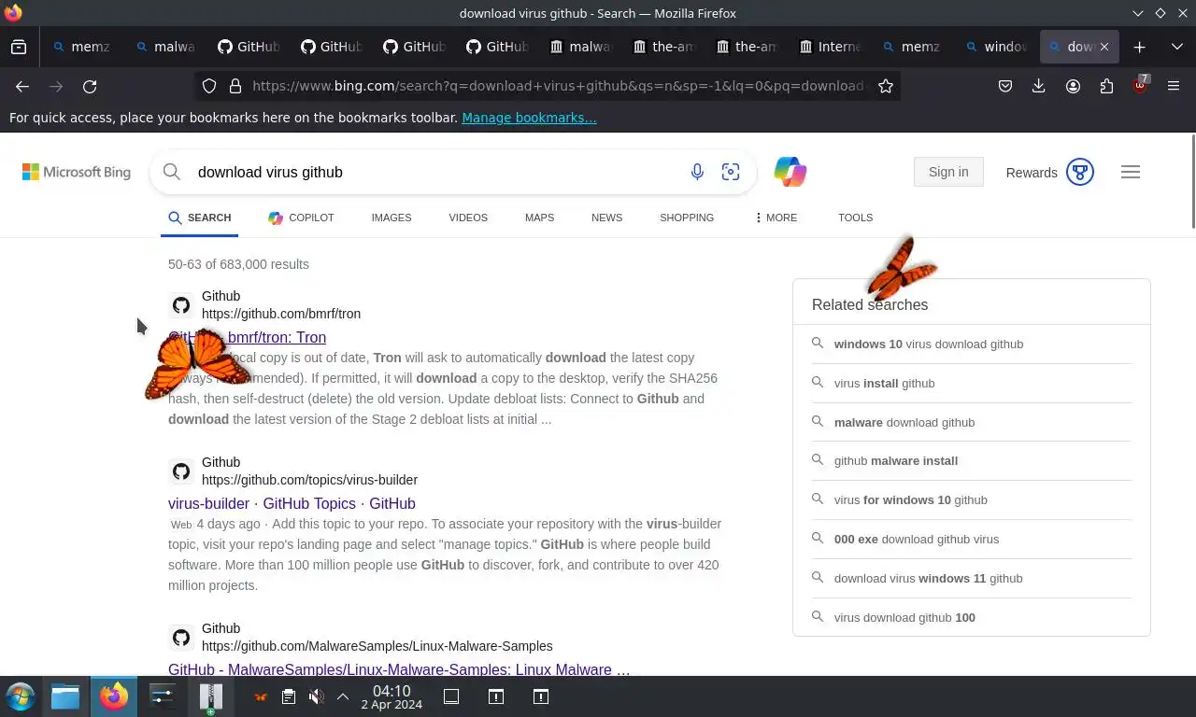Open the Copilot colorful logo
This screenshot has height=717, width=1196.
pyautogui.click(x=790, y=172)
